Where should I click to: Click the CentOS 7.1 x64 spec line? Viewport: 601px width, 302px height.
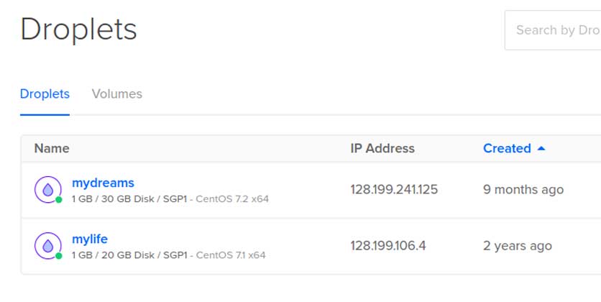pos(231,255)
